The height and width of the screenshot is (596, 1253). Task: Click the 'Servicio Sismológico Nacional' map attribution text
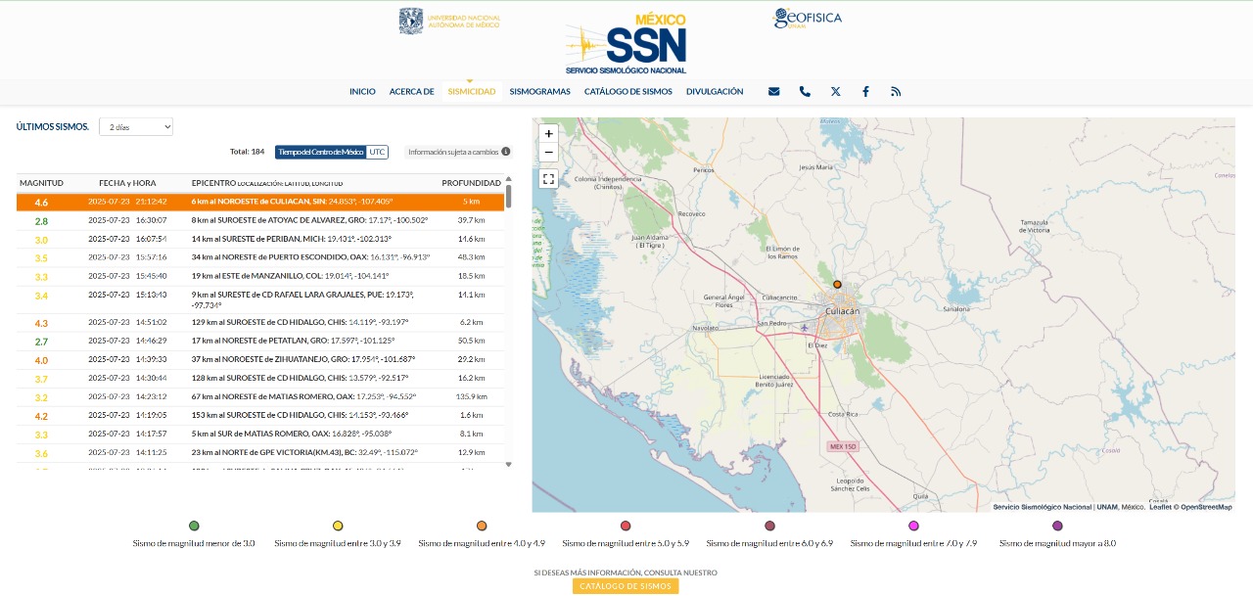(x=1042, y=507)
